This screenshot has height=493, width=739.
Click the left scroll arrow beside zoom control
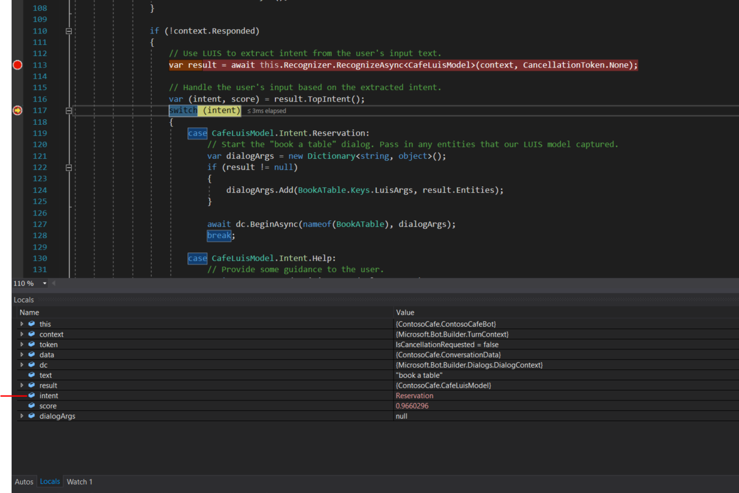(53, 282)
